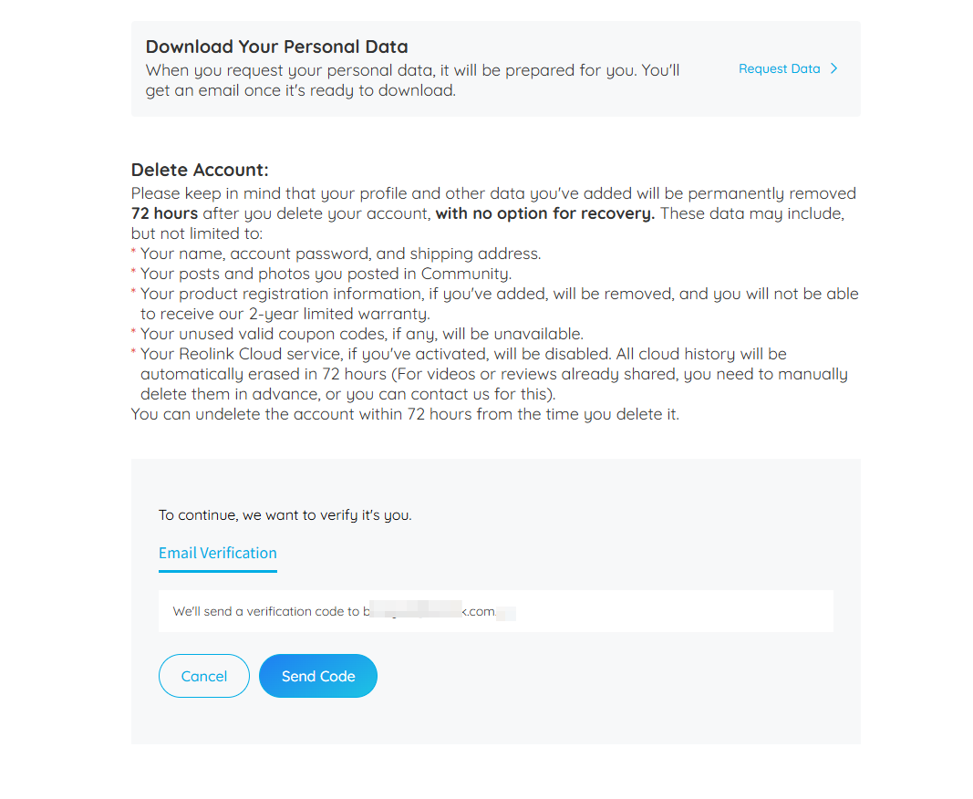The width and height of the screenshot is (973, 799).
Task: Select the Email Verification tab
Action: click(218, 553)
